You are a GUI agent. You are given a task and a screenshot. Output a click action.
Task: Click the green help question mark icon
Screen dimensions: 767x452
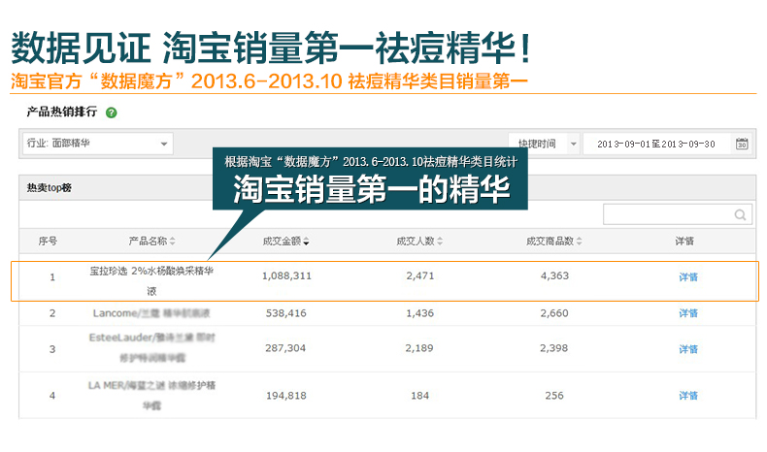[111, 113]
